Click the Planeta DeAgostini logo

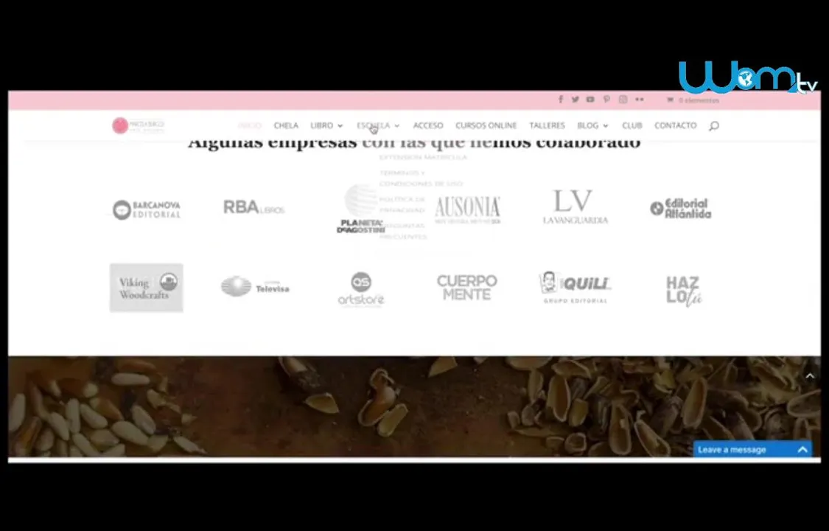coord(360,209)
